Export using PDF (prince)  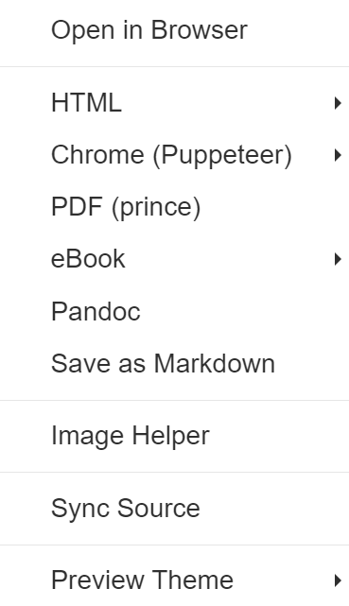point(174,207)
